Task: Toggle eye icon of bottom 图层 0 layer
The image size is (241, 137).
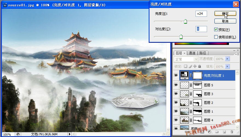Action: click(176, 128)
